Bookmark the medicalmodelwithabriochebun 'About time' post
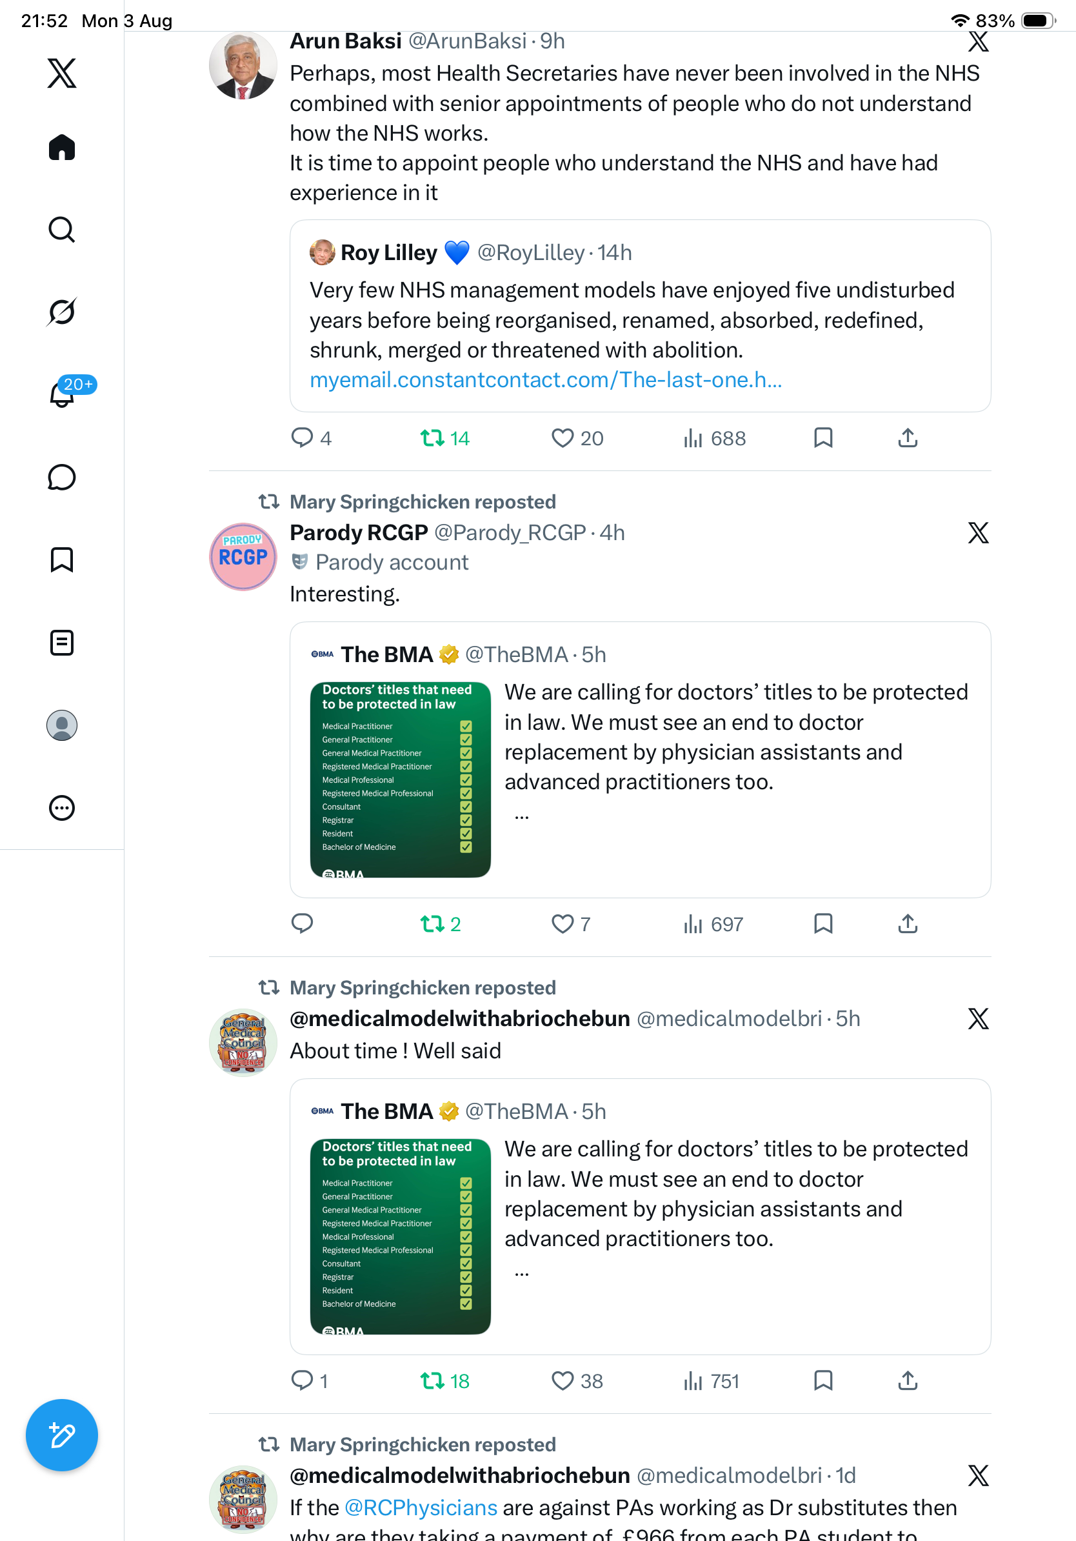 [823, 1380]
